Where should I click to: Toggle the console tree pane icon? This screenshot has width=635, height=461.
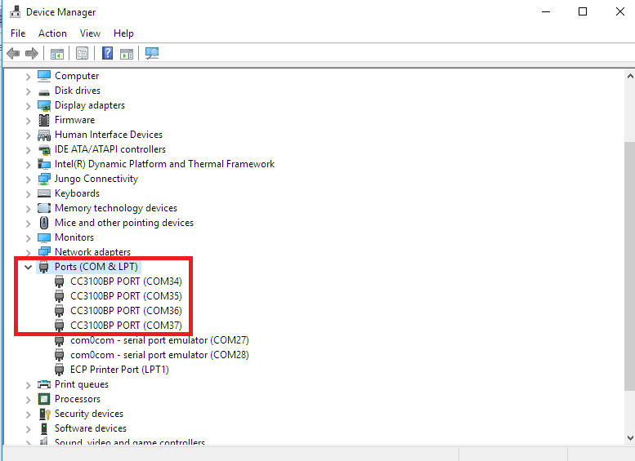[57, 53]
